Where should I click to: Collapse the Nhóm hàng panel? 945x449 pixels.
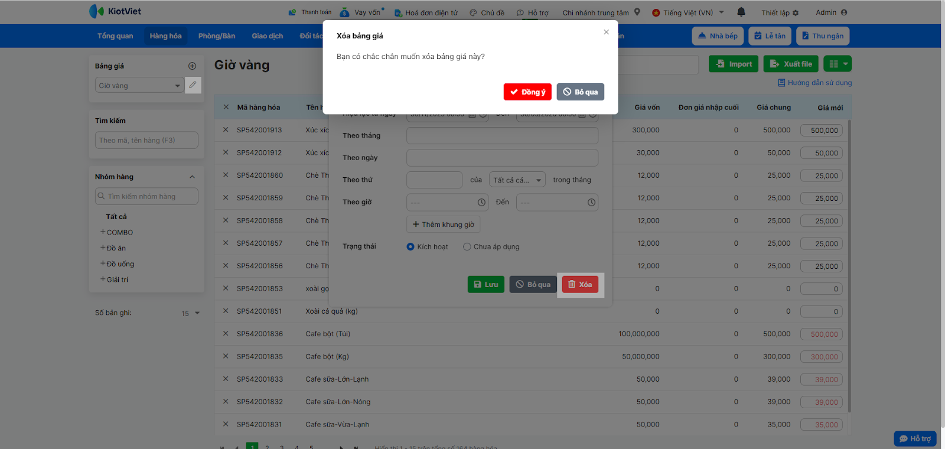[192, 177]
